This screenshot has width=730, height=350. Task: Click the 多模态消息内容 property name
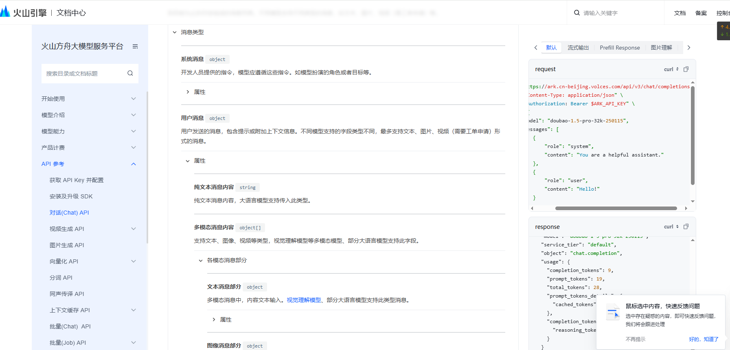coord(214,227)
